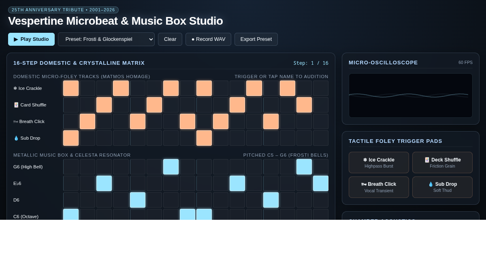Turn off Breath Click step 2

point(87,121)
